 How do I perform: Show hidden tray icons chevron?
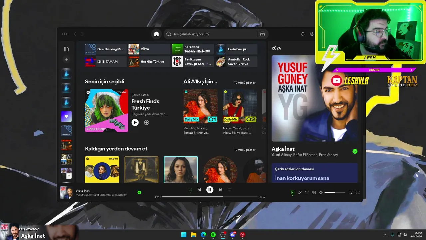pyautogui.click(x=385, y=235)
